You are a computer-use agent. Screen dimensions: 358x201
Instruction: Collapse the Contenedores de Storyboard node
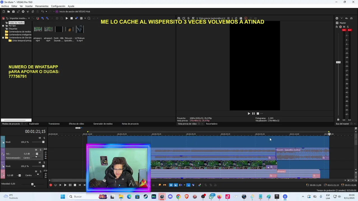click(3, 37)
